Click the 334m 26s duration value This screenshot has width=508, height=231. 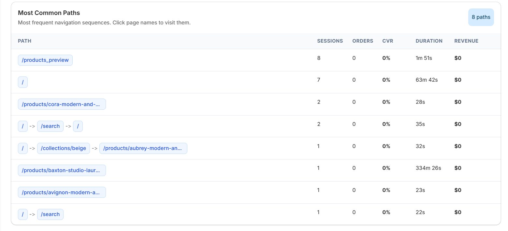[x=428, y=168]
